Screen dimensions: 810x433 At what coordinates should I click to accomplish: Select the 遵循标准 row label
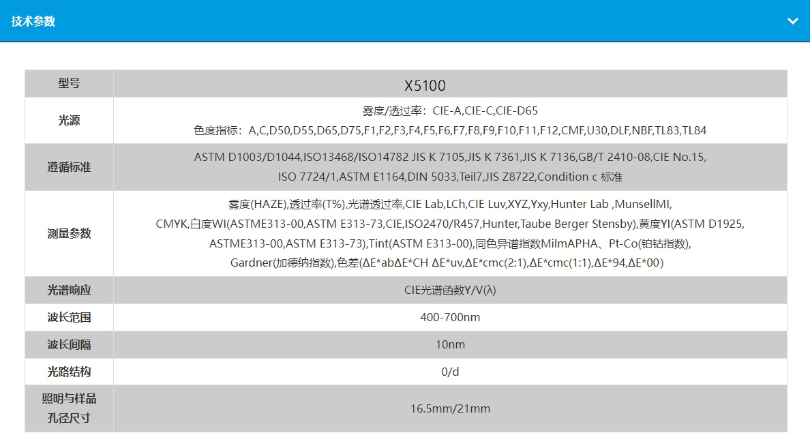[x=69, y=167]
